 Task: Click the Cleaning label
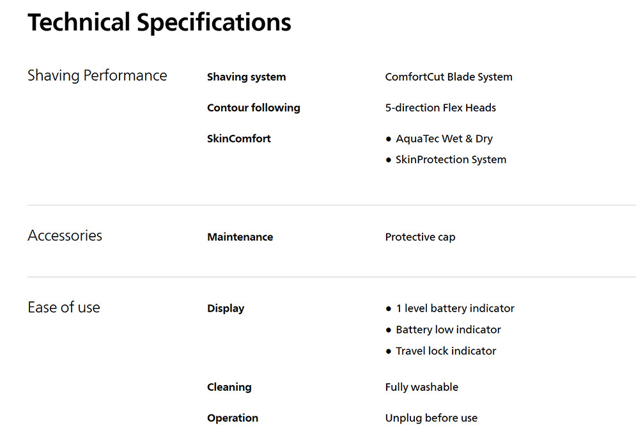[x=229, y=387]
